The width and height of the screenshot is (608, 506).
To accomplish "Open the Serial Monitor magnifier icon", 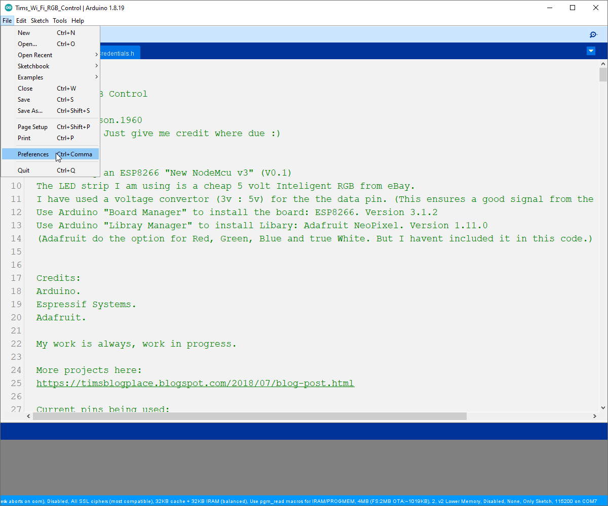I will click(593, 34).
